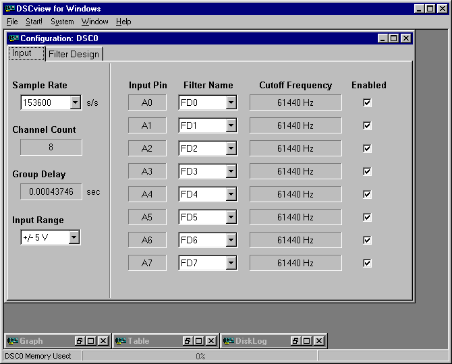Open the FD0 filter name dropdown
452x364 pixels.
231,102
